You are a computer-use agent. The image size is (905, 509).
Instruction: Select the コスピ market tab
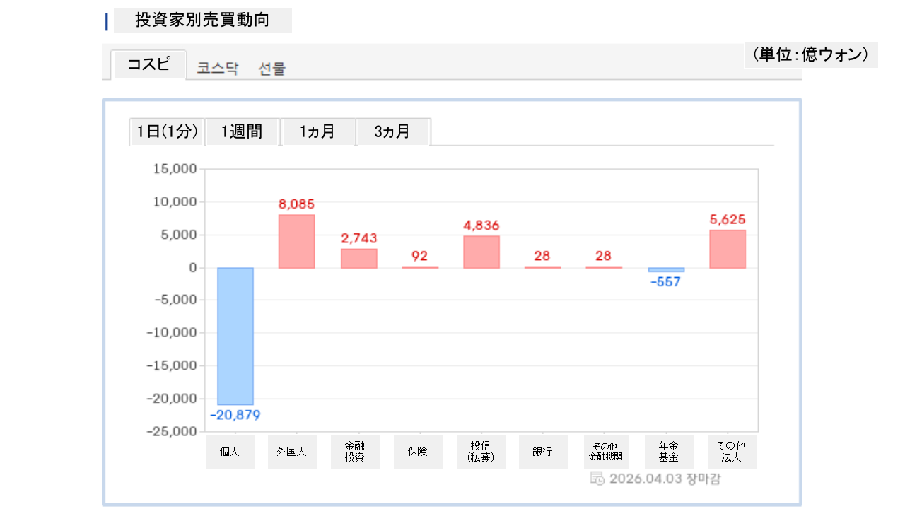coord(148,64)
